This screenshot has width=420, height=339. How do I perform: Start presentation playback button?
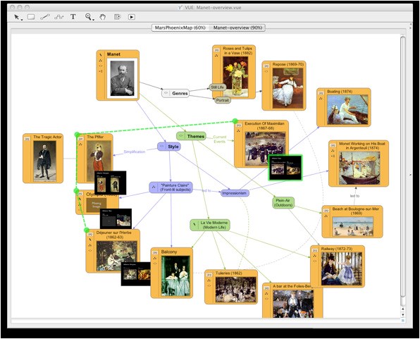pos(132,17)
